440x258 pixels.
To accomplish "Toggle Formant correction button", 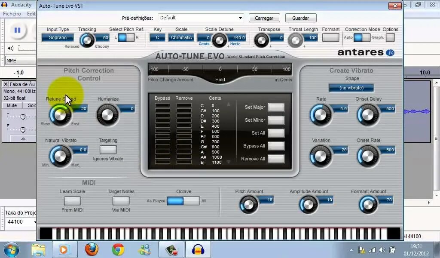I will tap(330, 37).
